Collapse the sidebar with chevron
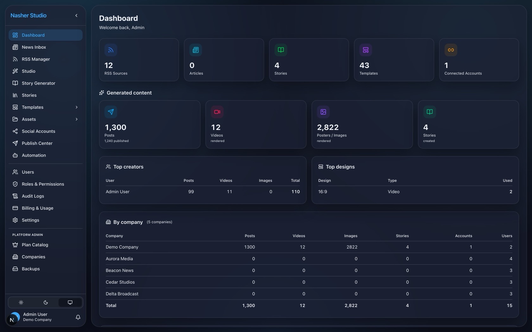Screen dimensions: 532x332 pos(76,15)
